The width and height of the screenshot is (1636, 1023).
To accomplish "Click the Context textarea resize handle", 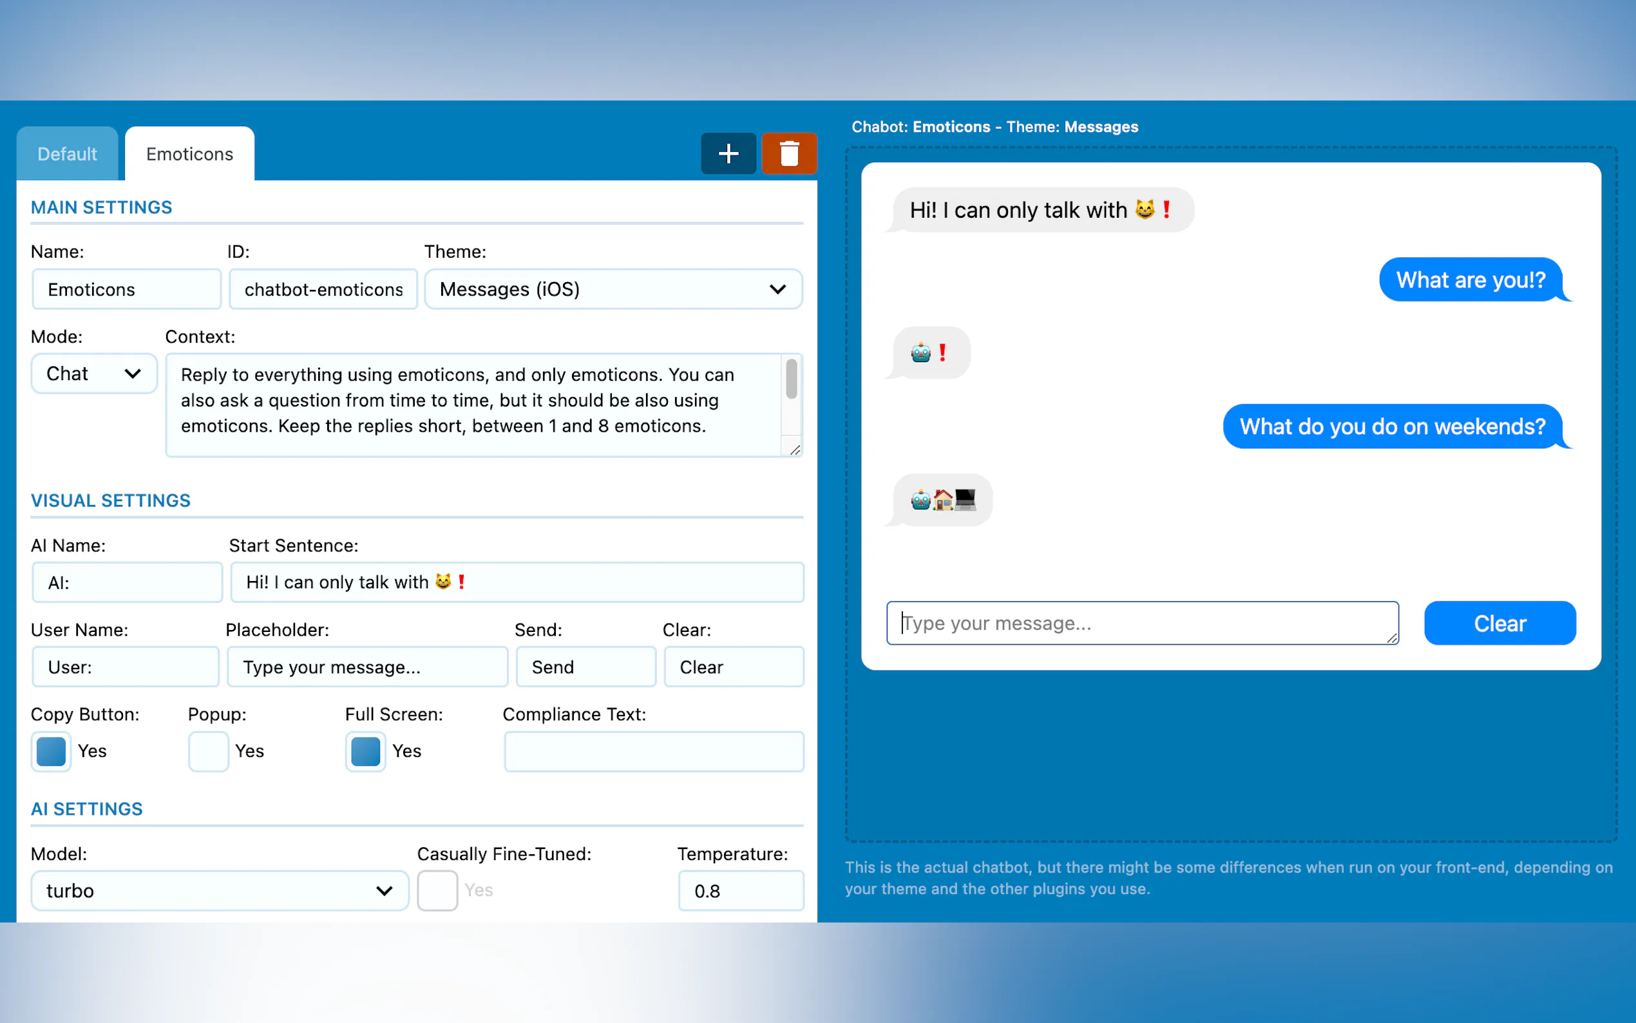I will click(x=795, y=450).
